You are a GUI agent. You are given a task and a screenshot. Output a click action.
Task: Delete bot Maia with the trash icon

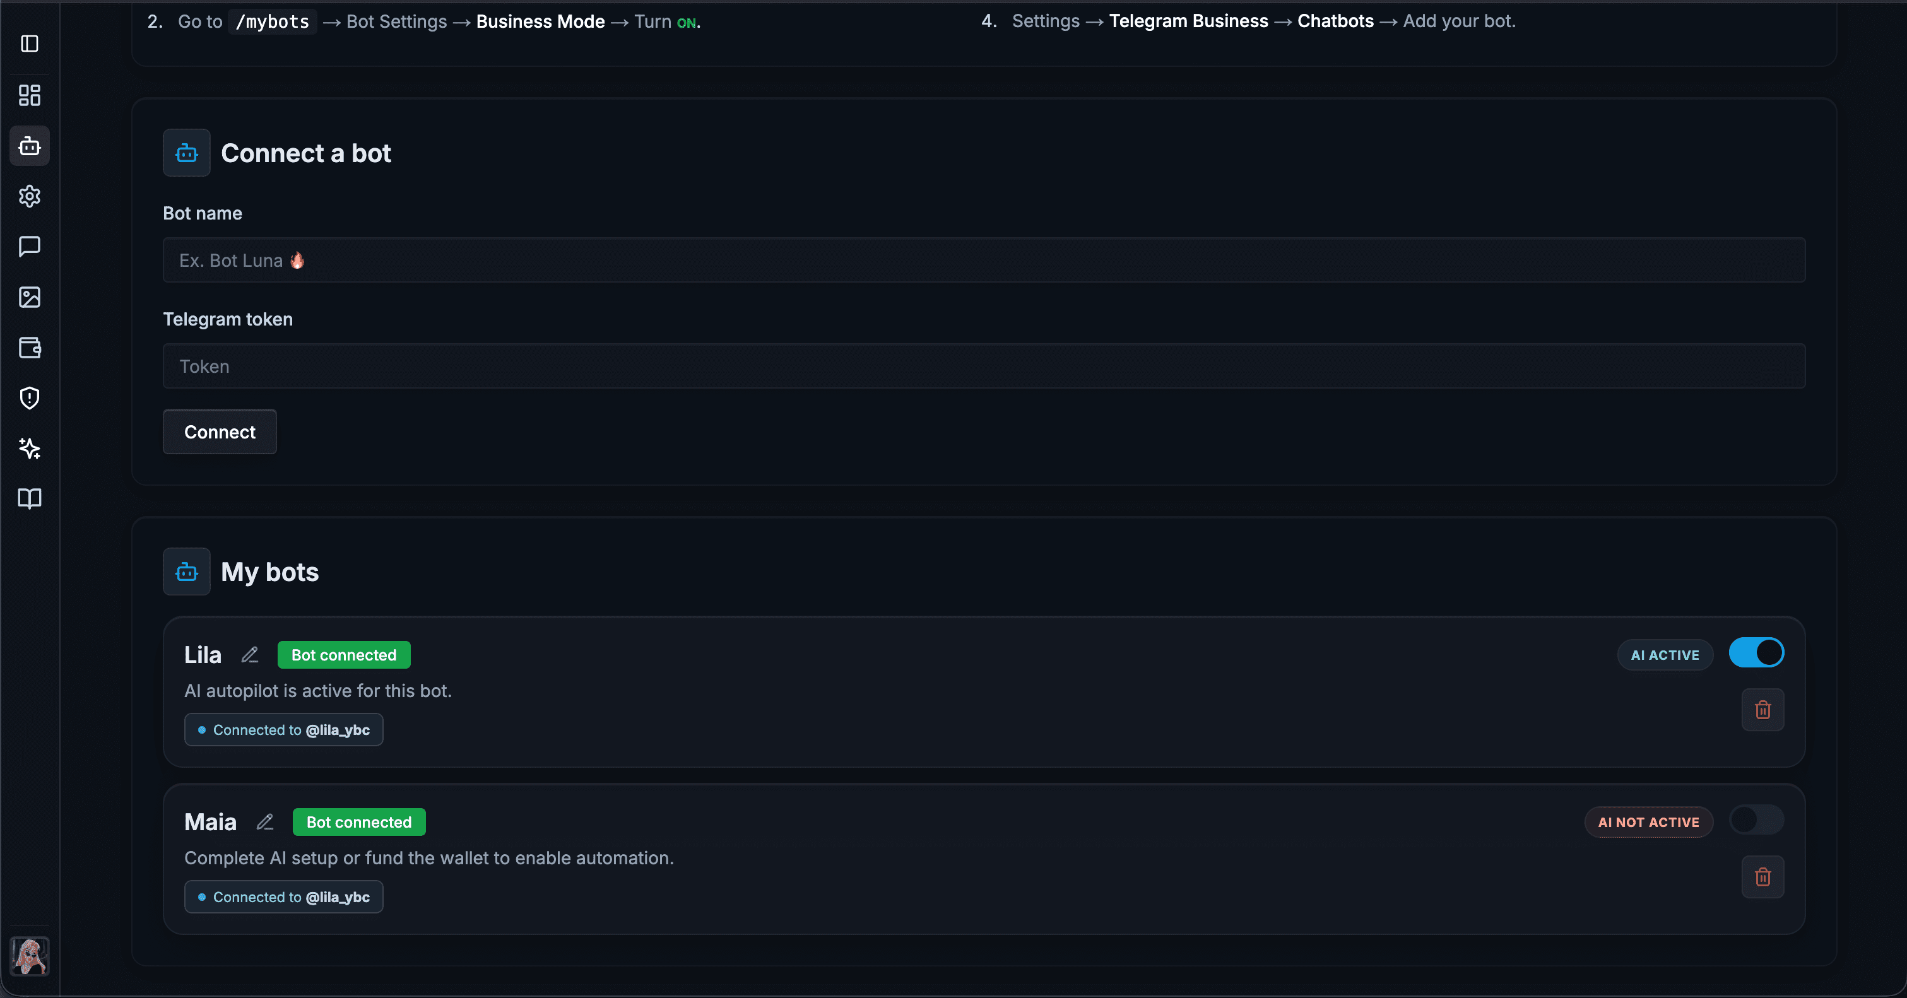1763,878
